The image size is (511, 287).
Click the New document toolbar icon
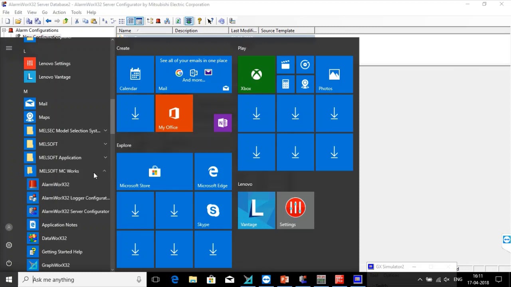pos(8,21)
